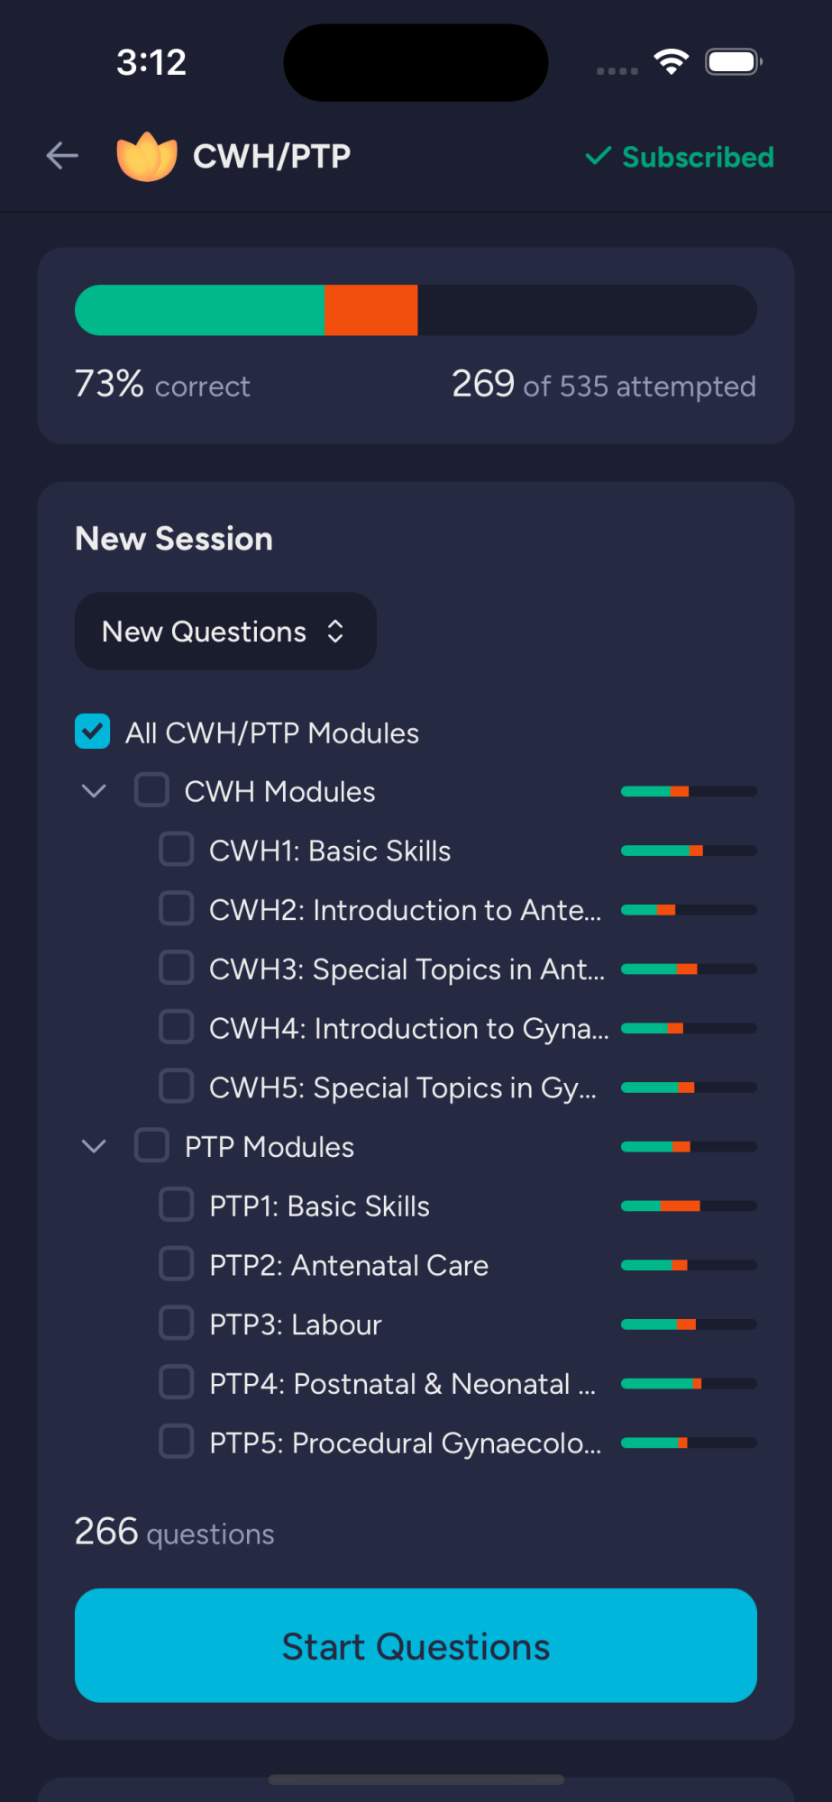The image size is (832, 1802).
Task: Tap the CWH Modules progress bar
Action: tap(689, 791)
